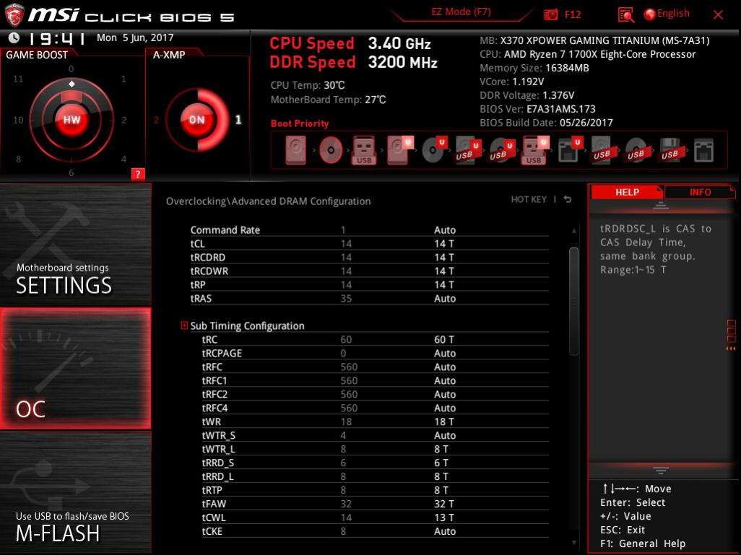Click the F12 screenshot camera icon
The height and width of the screenshot is (555, 741).
pos(551,14)
